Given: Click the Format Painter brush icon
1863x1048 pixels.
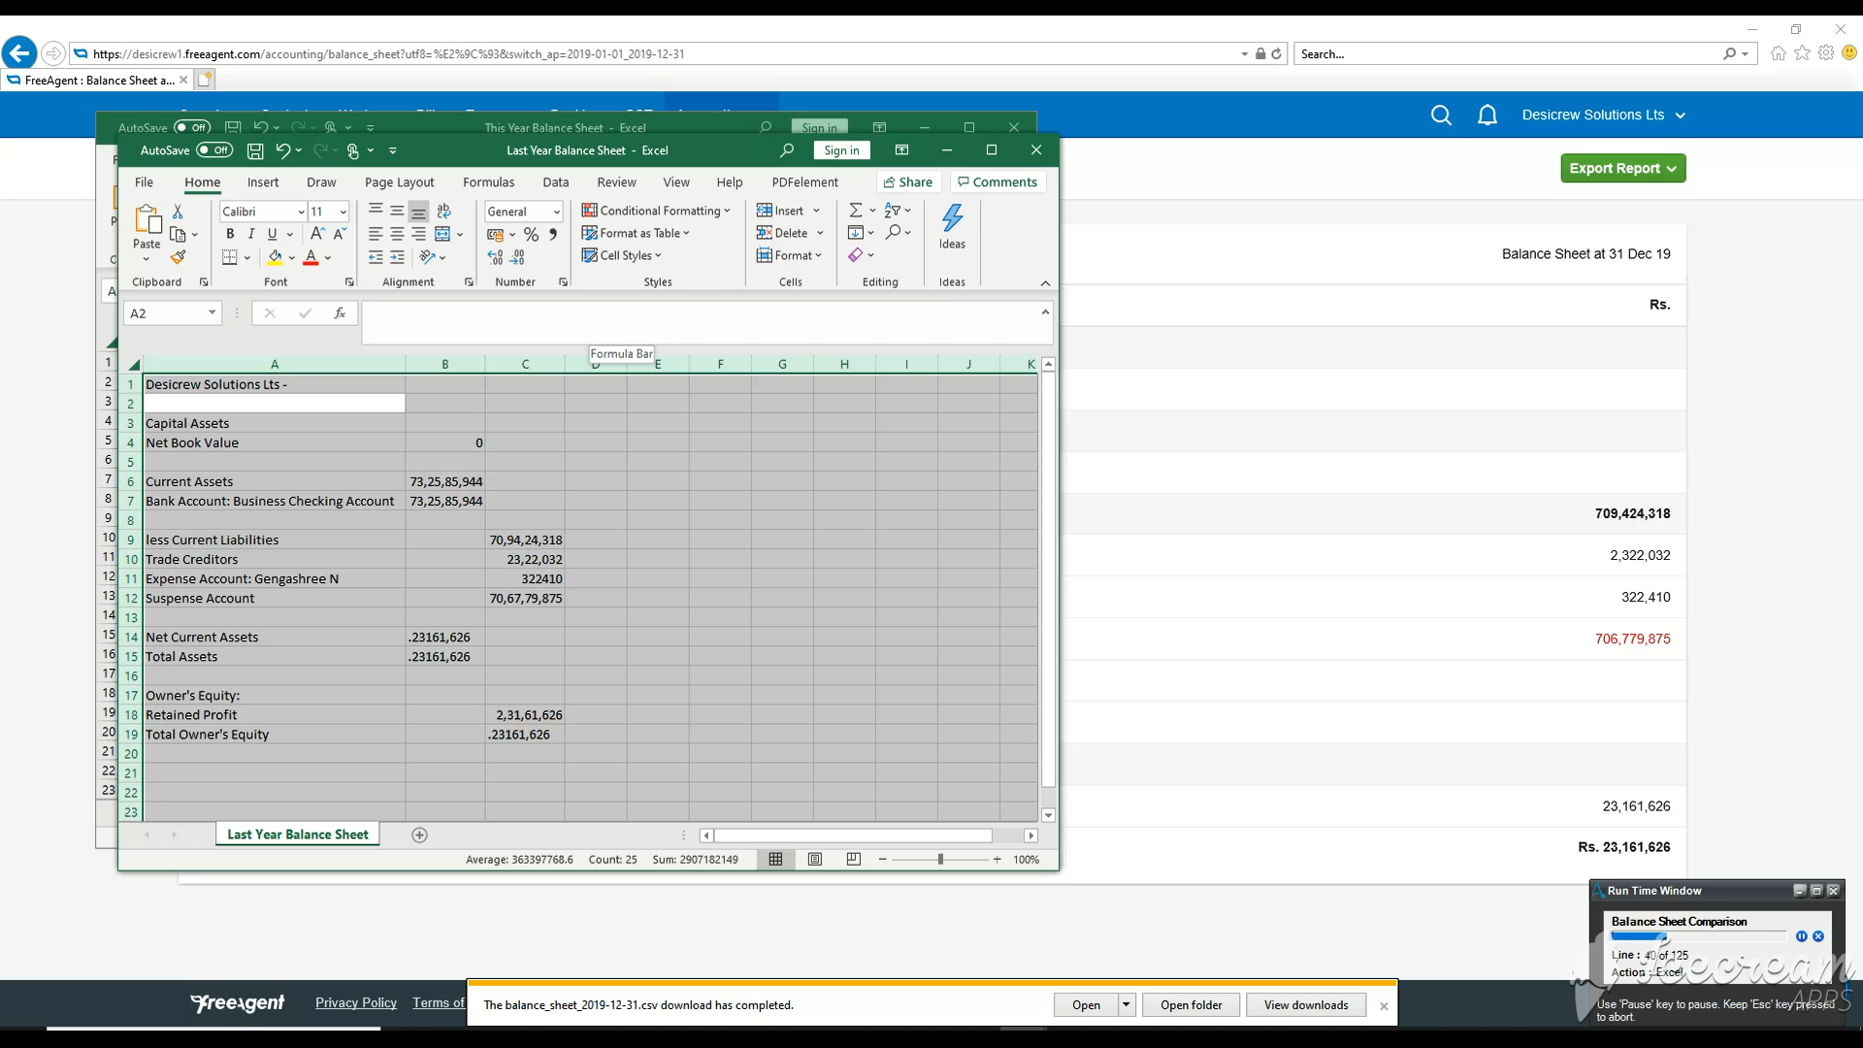Looking at the screenshot, I should [x=178, y=257].
